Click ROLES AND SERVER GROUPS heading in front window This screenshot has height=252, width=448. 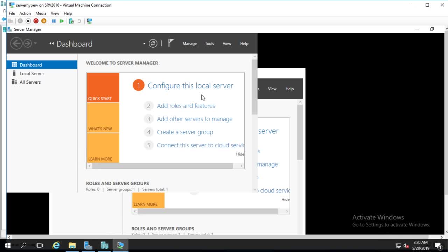(118, 183)
